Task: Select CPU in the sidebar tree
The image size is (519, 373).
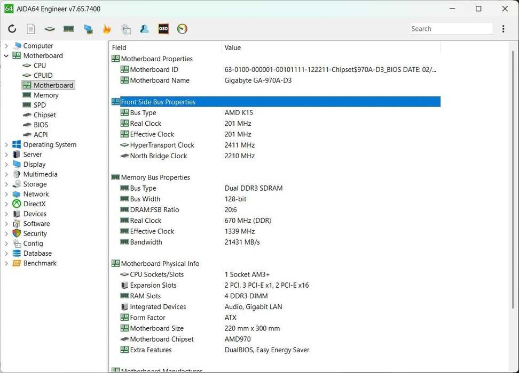Action: click(x=40, y=66)
